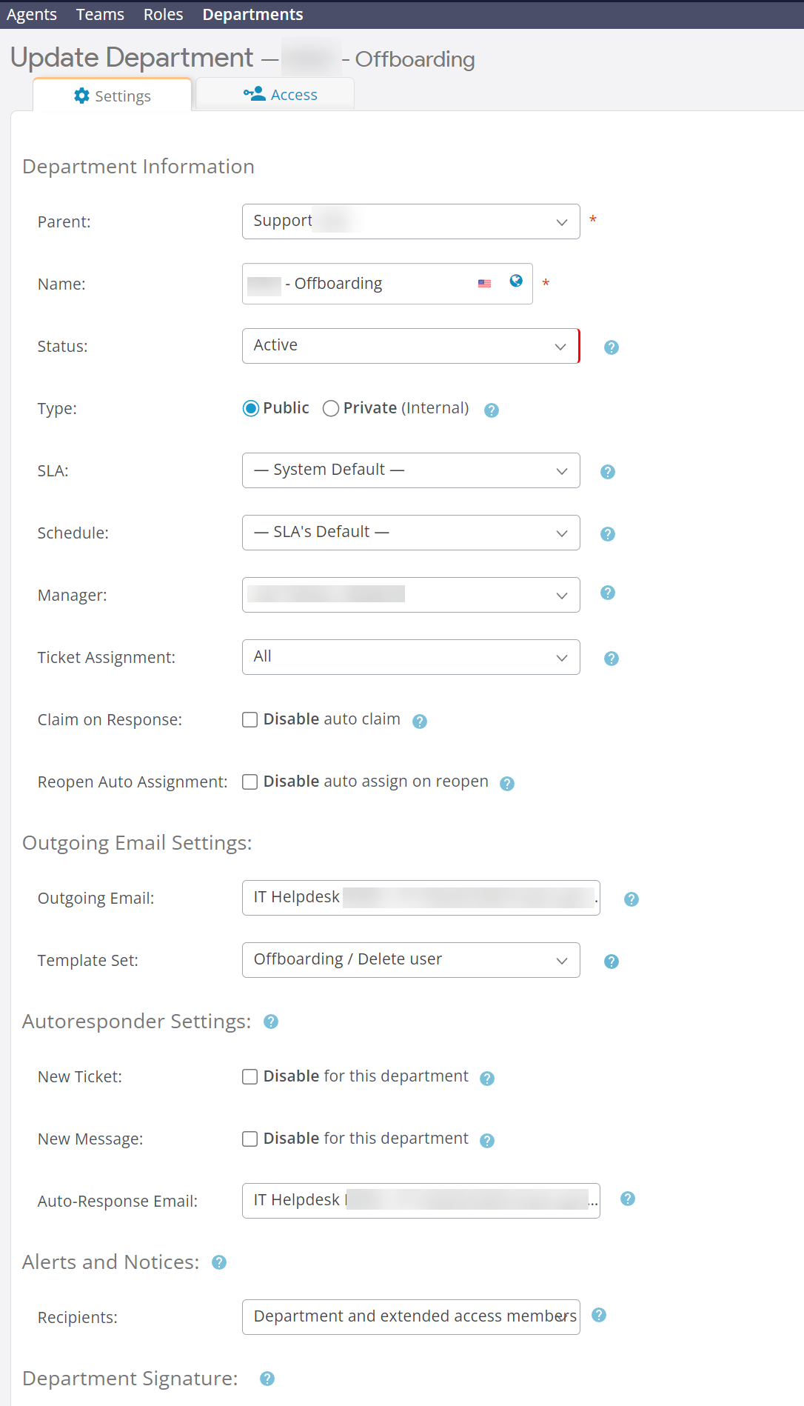
Task: Click the help icon next to Status
Action: pos(611,347)
